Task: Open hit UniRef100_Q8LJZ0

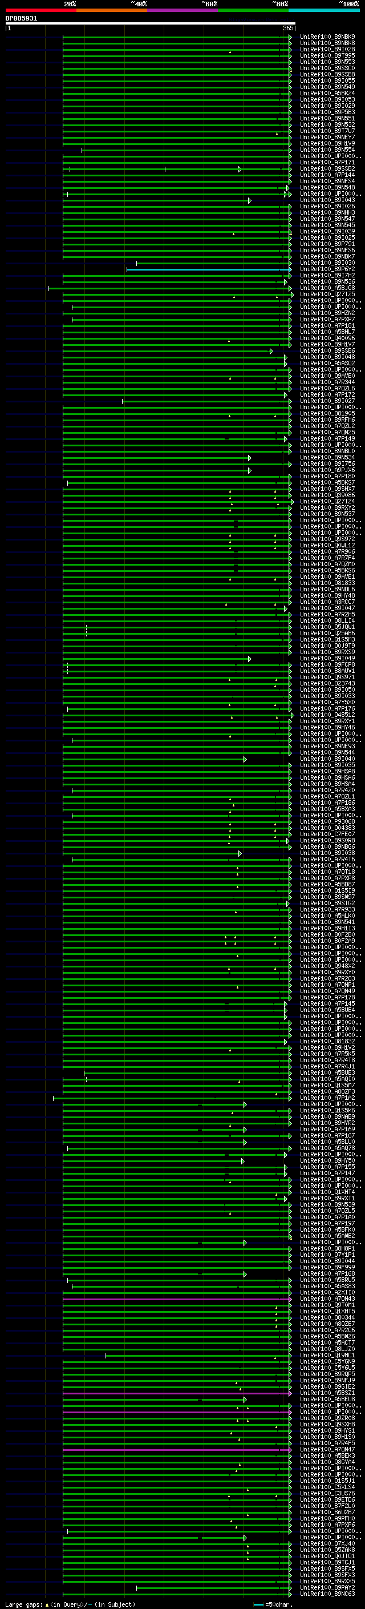Action: 327,1349
